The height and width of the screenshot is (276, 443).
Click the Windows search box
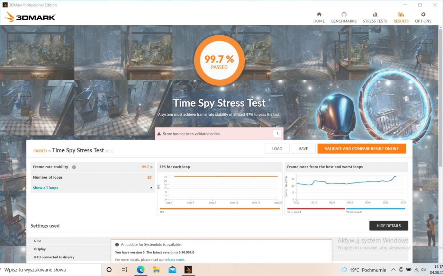click(51, 269)
